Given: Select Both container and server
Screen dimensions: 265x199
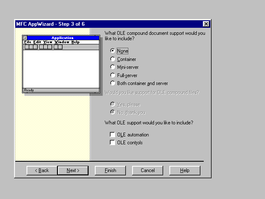Looking at the screenshot, I should pyautogui.click(x=113, y=83).
